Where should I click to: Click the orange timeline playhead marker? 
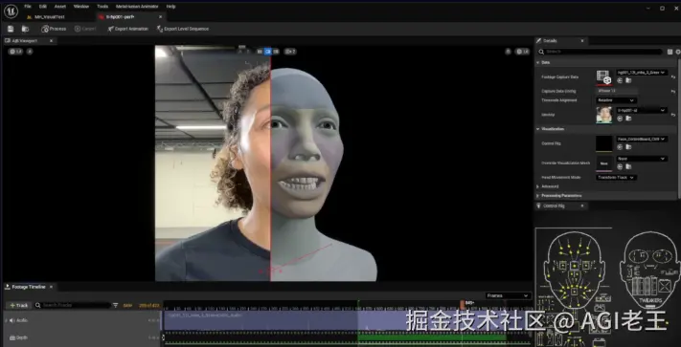(462, 305)
